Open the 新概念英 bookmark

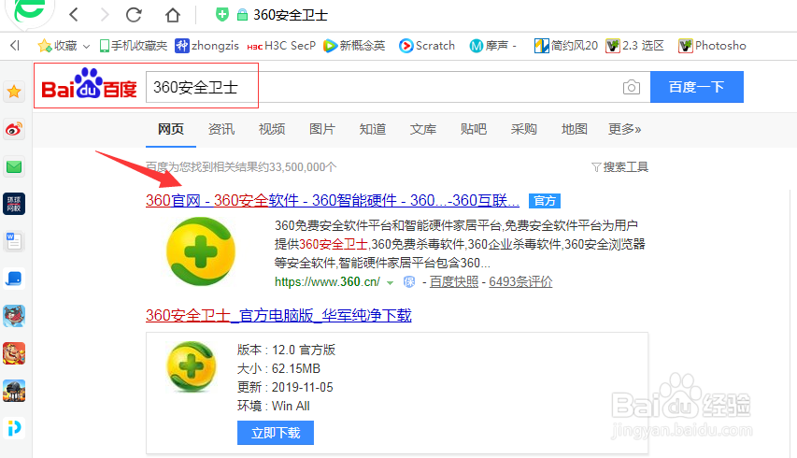click(x=354, y=46)
